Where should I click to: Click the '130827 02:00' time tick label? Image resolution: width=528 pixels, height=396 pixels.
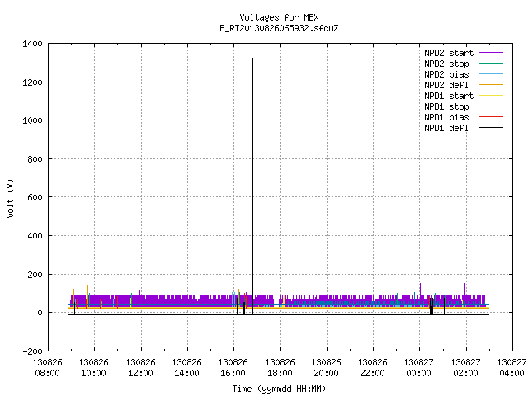tap(465, 368)
